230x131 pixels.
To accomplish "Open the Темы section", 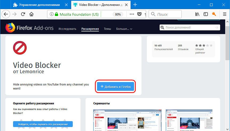I will [x=107, y=29].
